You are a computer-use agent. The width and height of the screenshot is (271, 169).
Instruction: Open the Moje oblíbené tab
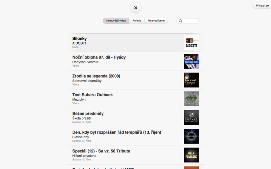click(x=156, y=21)
